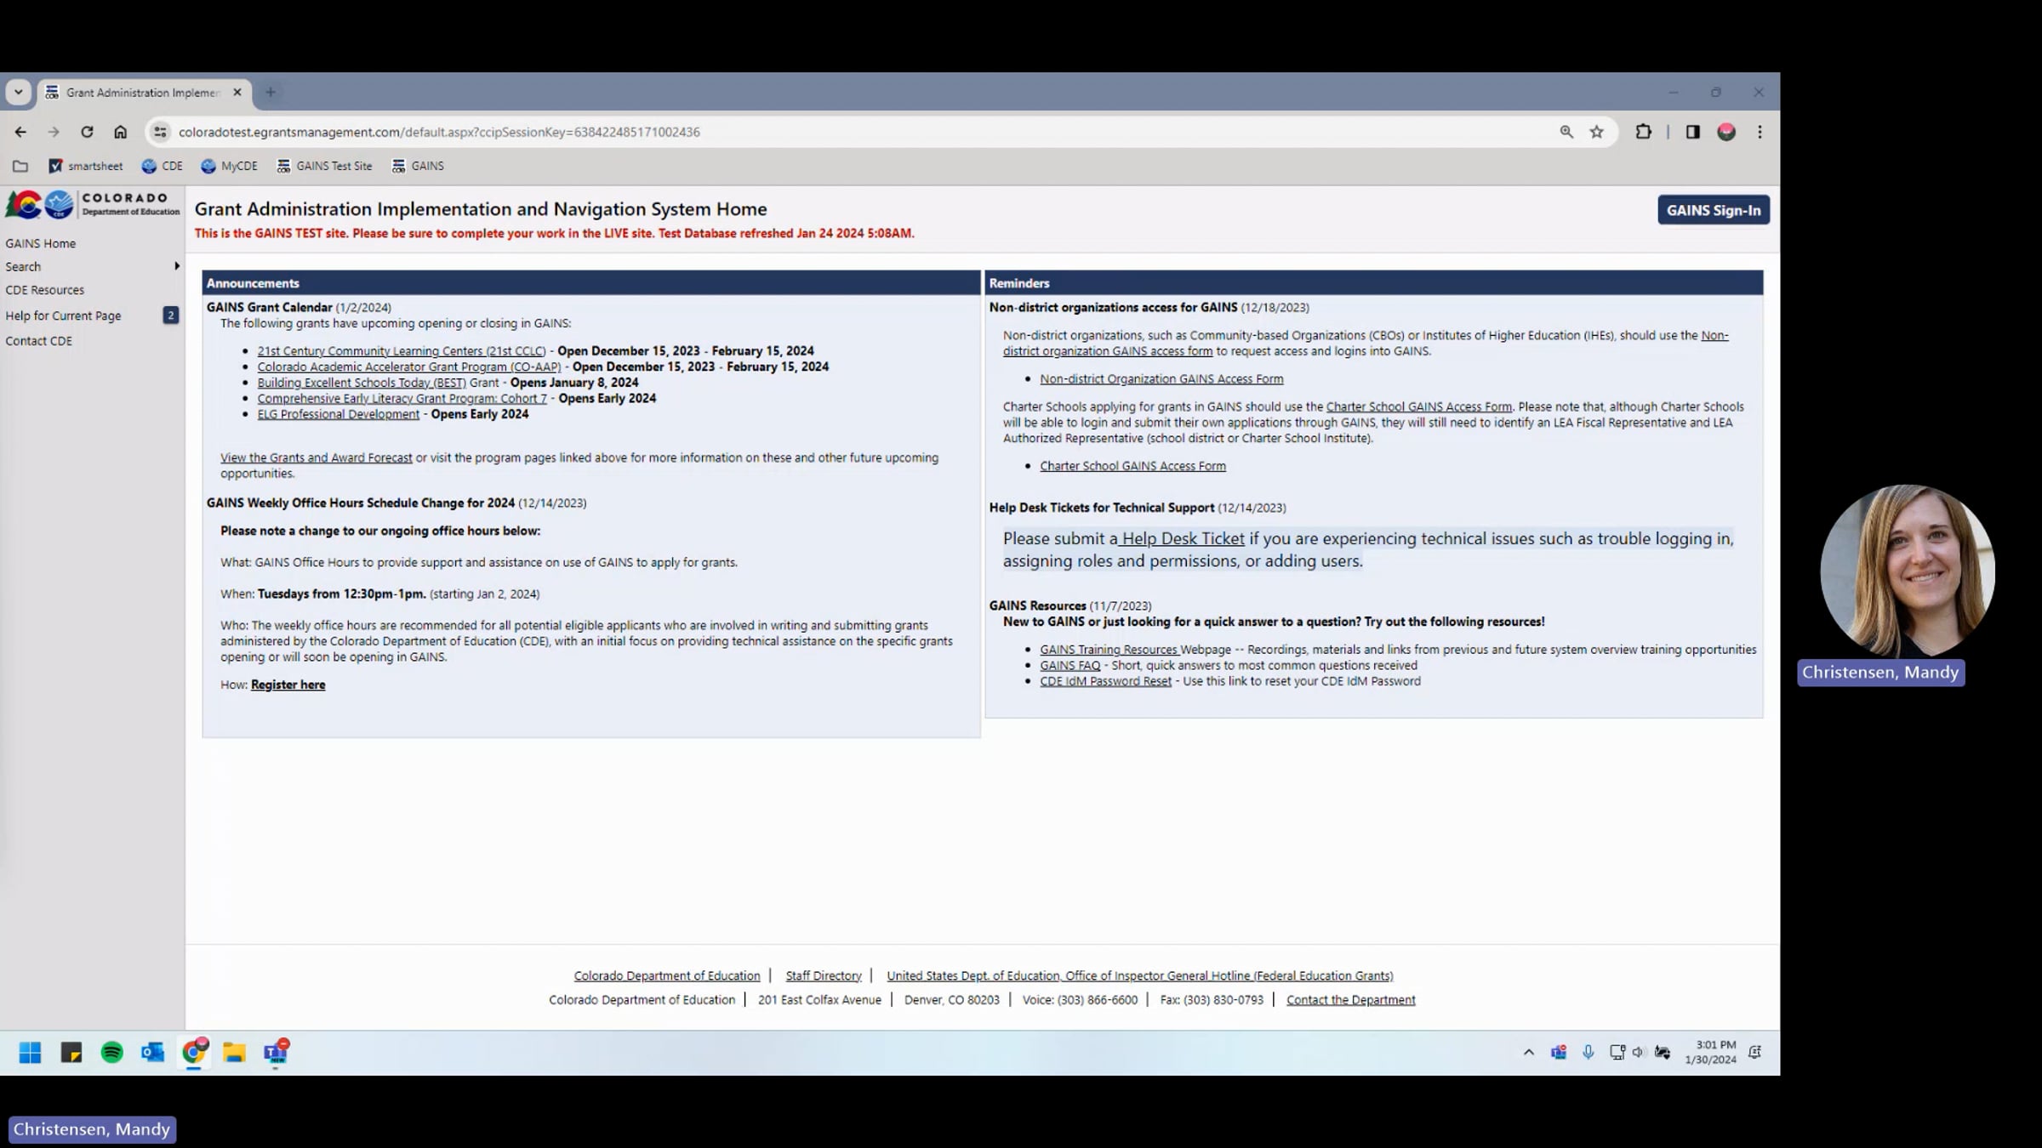The width and height of the screenshot is (2042, 1148).
Task: Open the GAINS bookmark
Action: coord(418,166)
